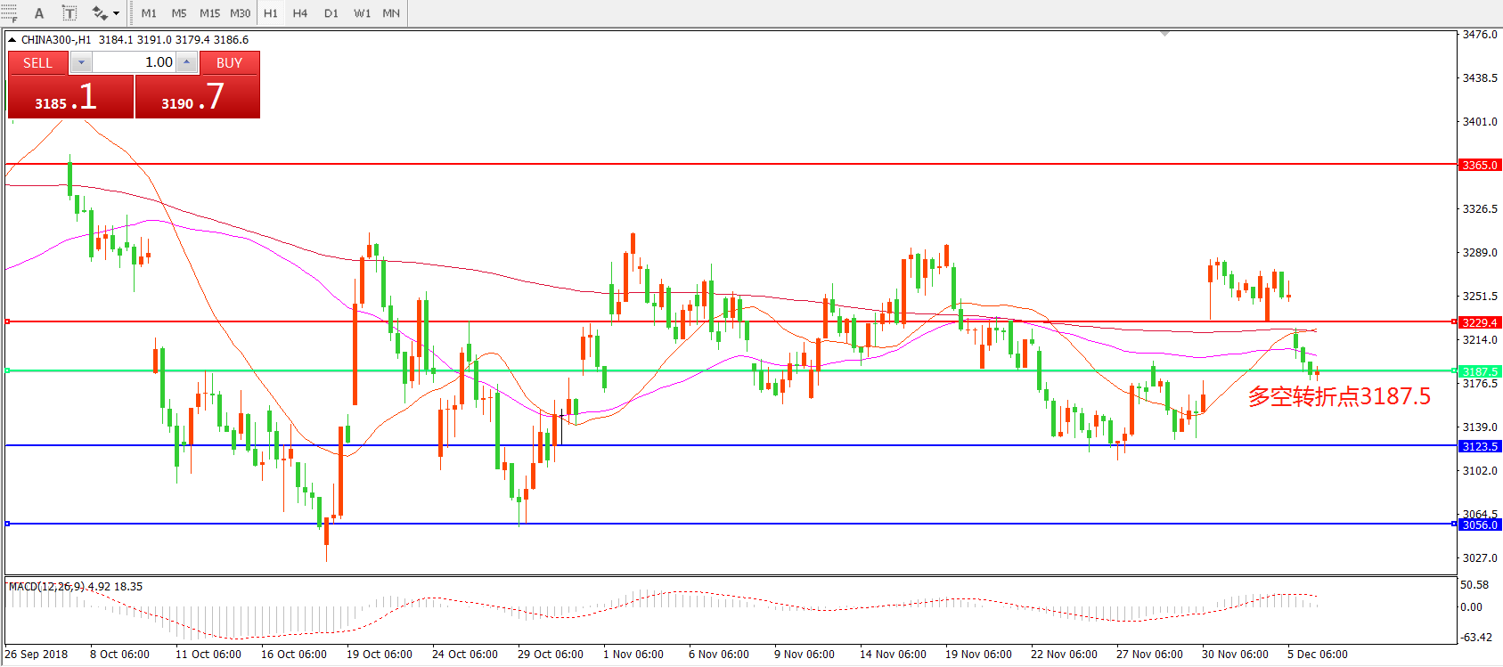Switch to M5 timeframe

click(x=179, y=13)
